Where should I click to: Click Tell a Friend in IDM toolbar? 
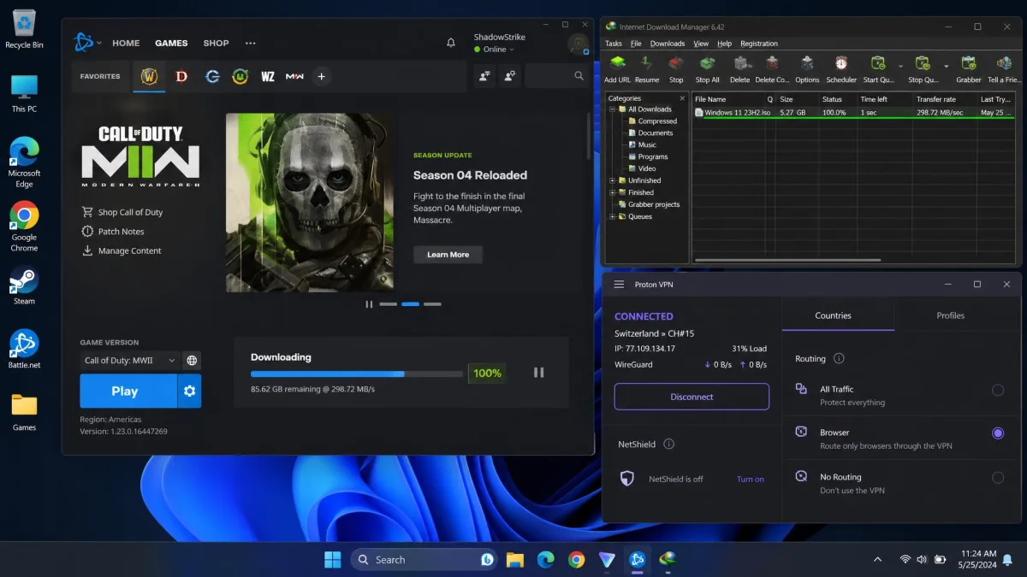1005,68
